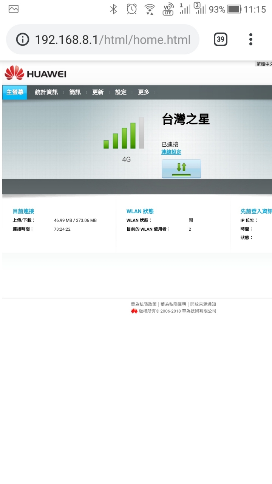Tap the battery indicator icon
The width and height of the screenshot is (272, 484).
pyautogui.click(x=234, y=9)
